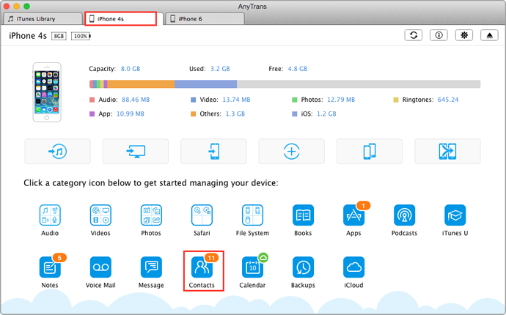
Task: Click the gray free space portion of storage bar
Action: tap(359, 84)
